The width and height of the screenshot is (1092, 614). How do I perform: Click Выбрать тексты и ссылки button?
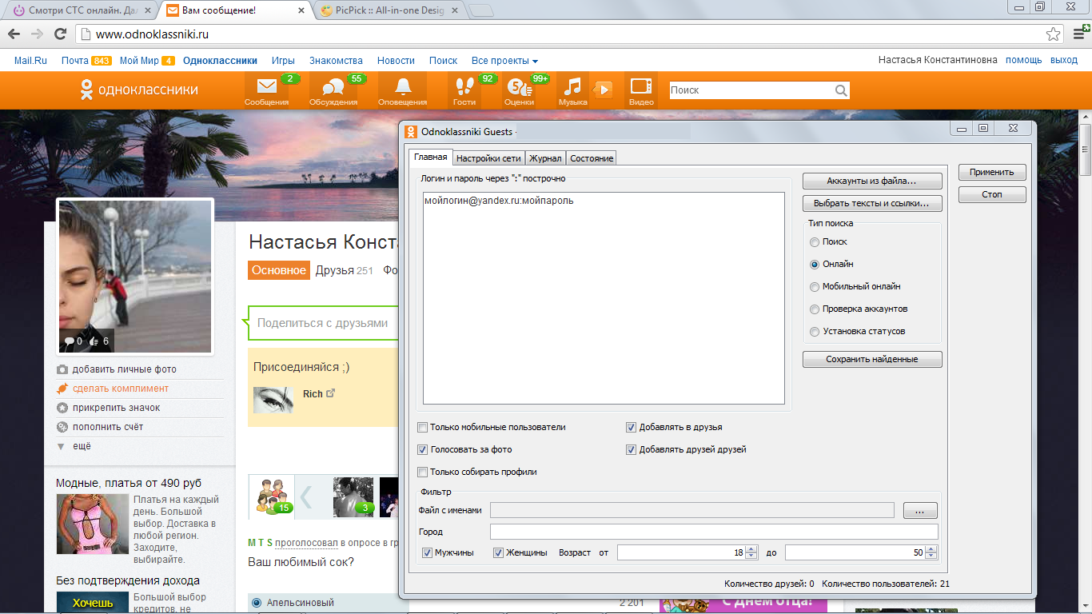click(x=872, y=203)
